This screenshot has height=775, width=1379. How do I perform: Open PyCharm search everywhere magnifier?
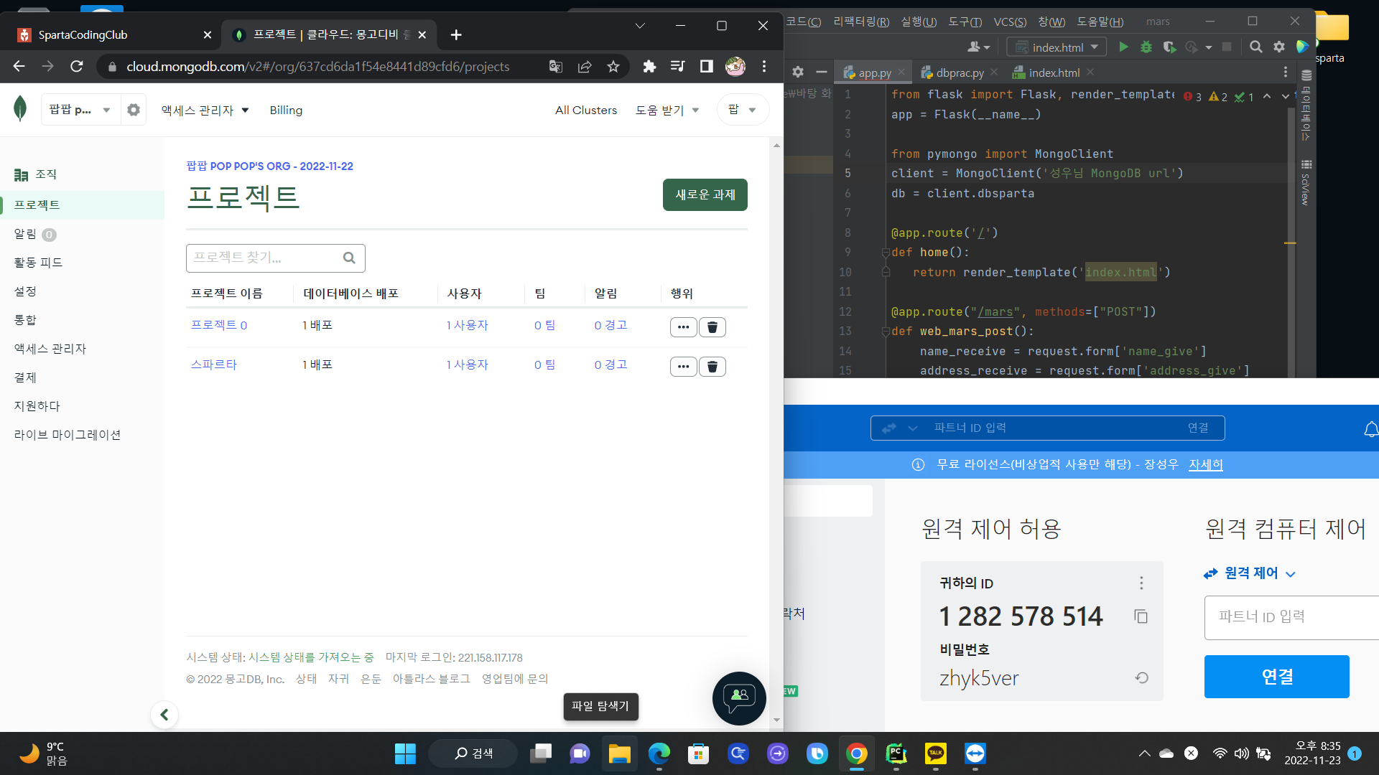point(1256,47)
